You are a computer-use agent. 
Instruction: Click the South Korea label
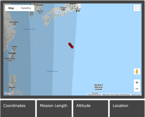point(36,5)
